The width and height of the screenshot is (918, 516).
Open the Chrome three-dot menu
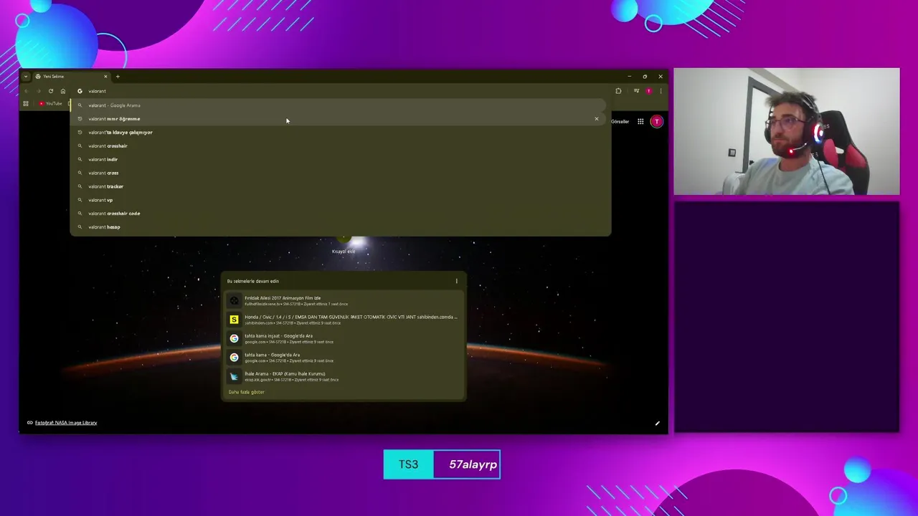point(661,91)
